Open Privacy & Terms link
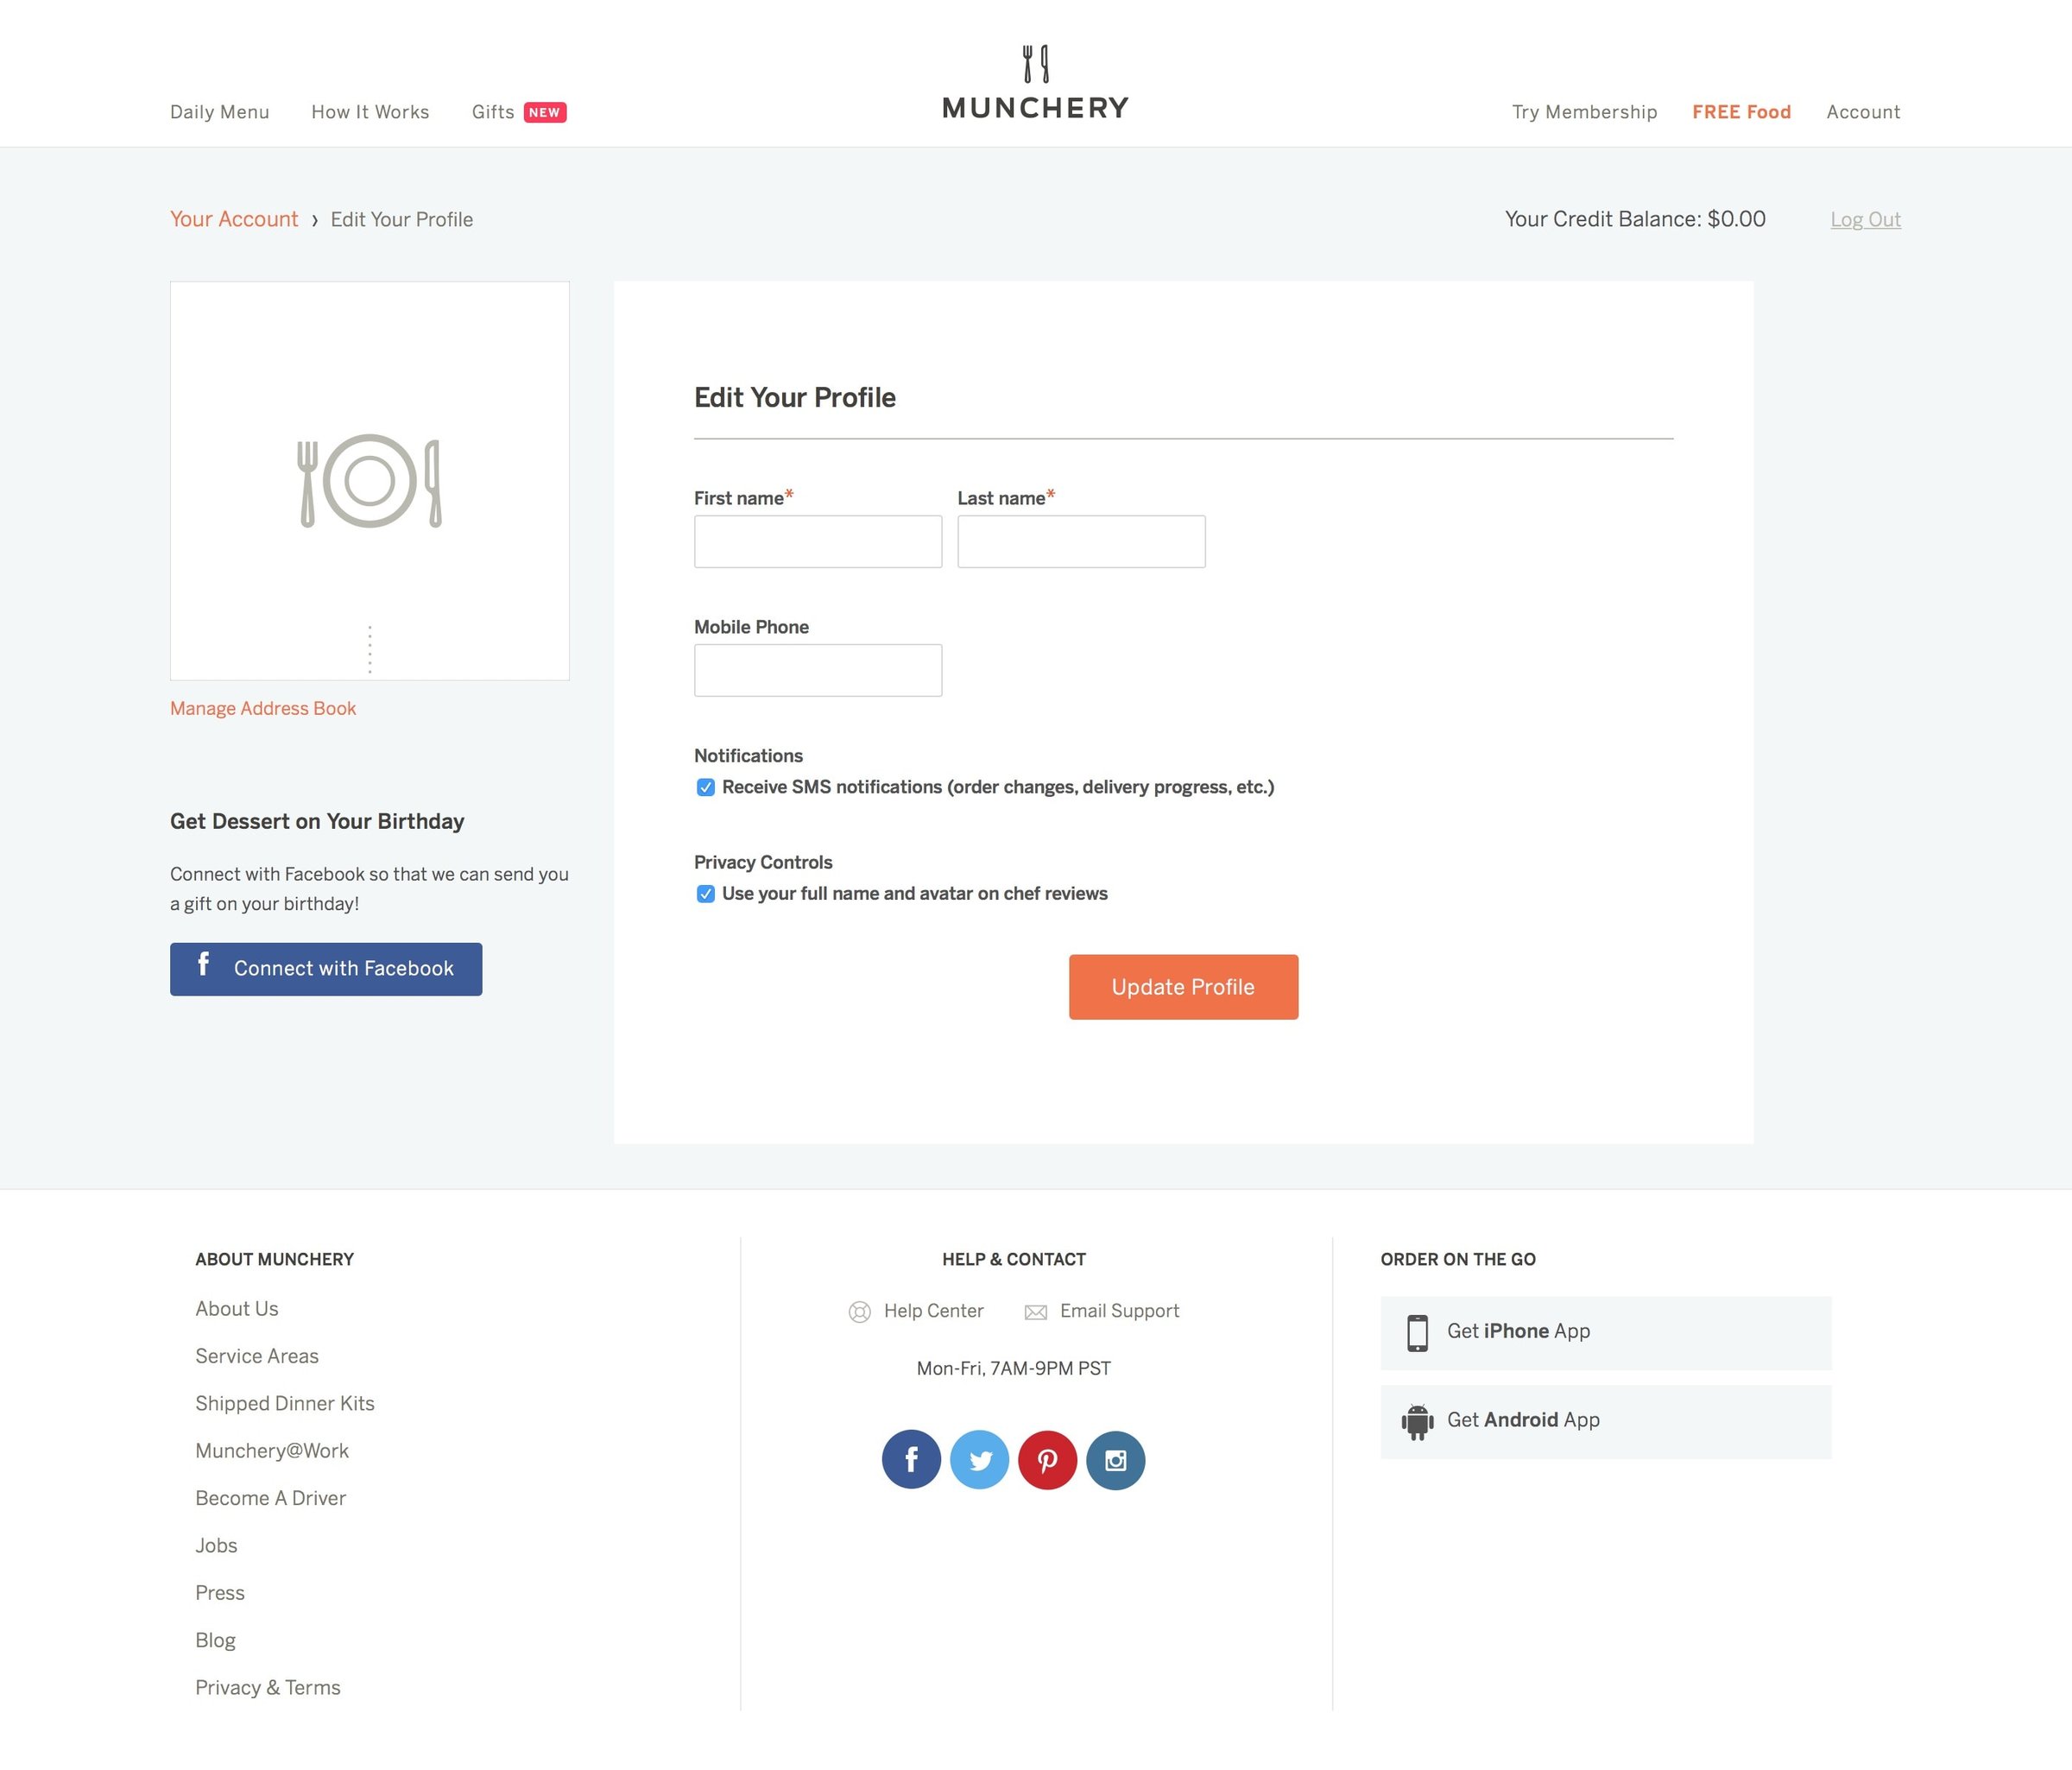This screenshot has width=2072, height=1770. (x=268, y=1688)
